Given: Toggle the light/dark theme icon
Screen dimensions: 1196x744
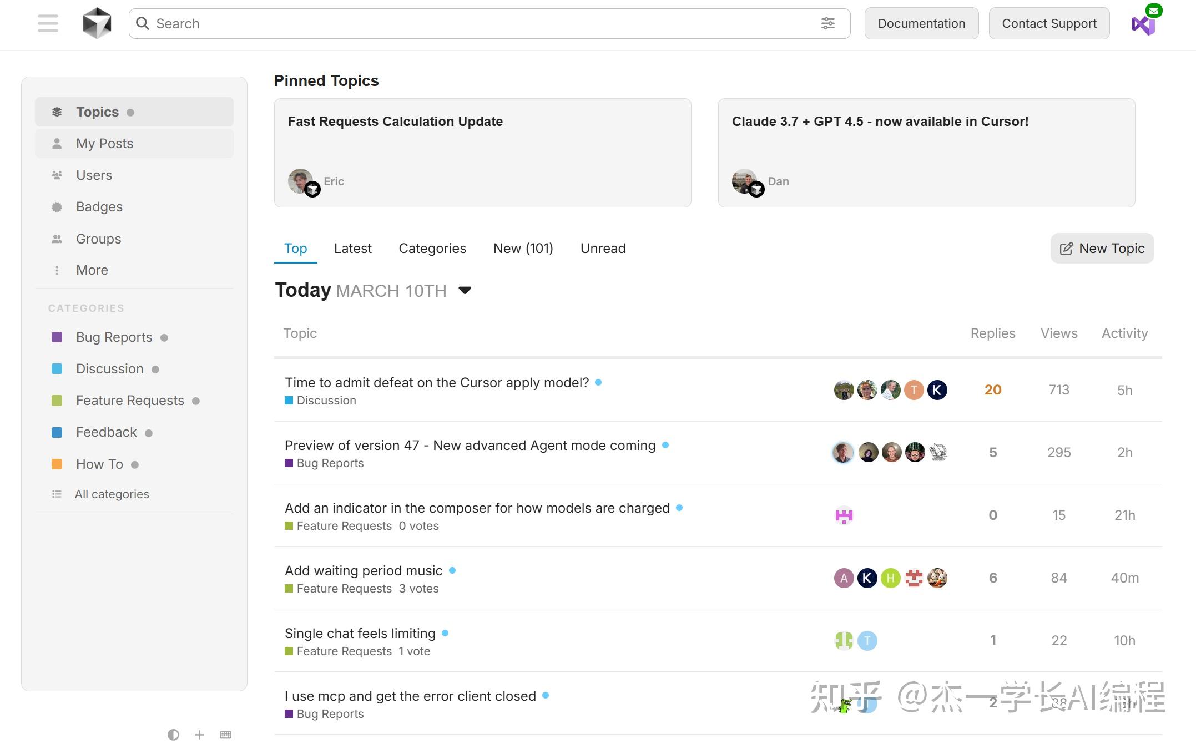Looking at the screenshot, I should (173, 735).
